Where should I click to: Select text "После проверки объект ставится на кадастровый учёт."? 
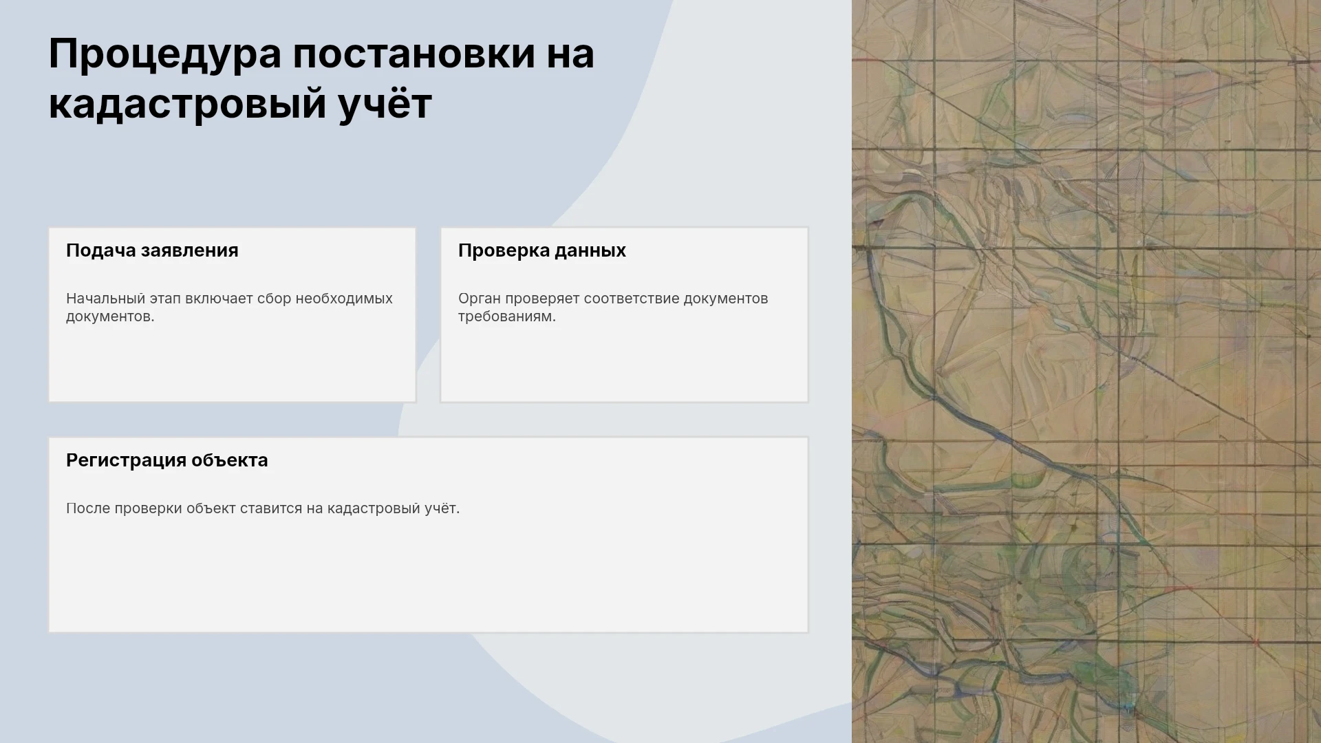point(263,508)
